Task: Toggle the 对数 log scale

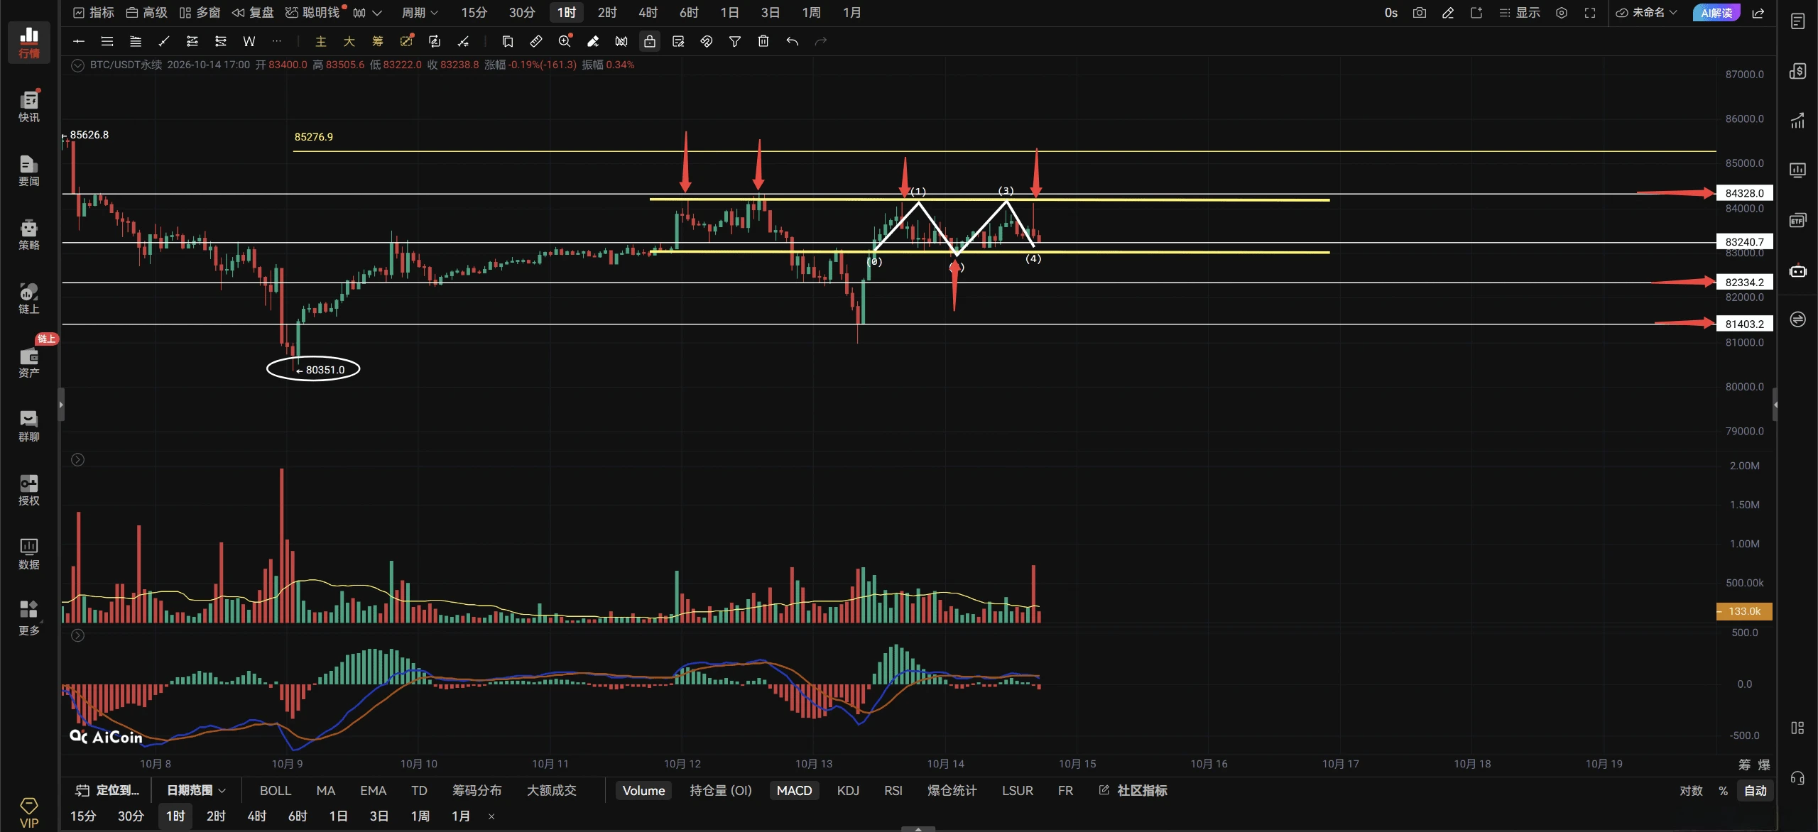Action: (1692, 790)
